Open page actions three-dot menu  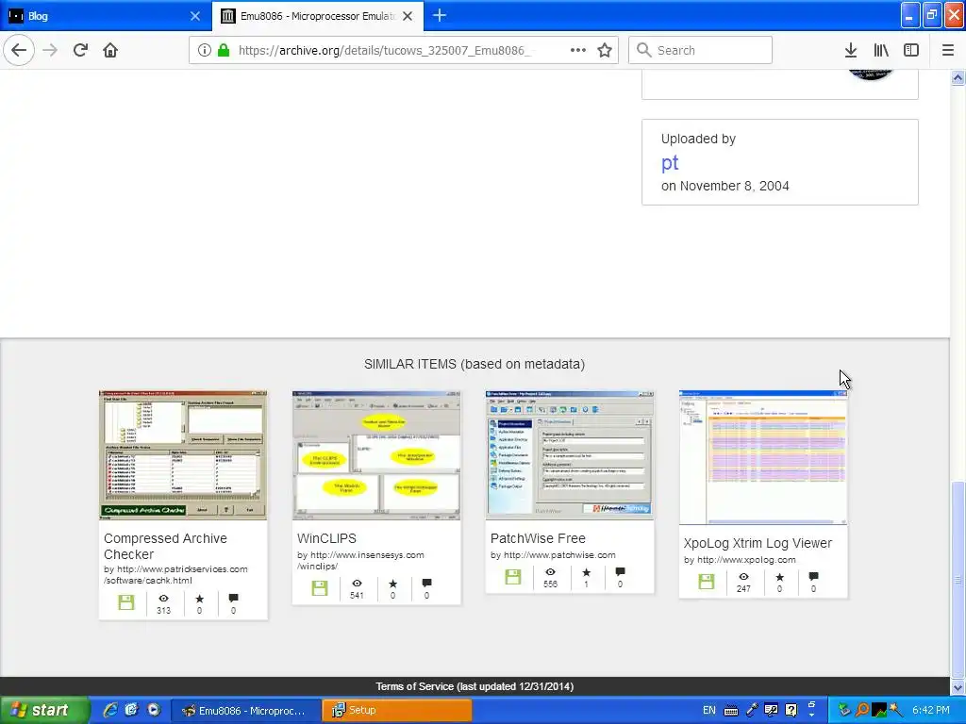[x=578, y=50]
